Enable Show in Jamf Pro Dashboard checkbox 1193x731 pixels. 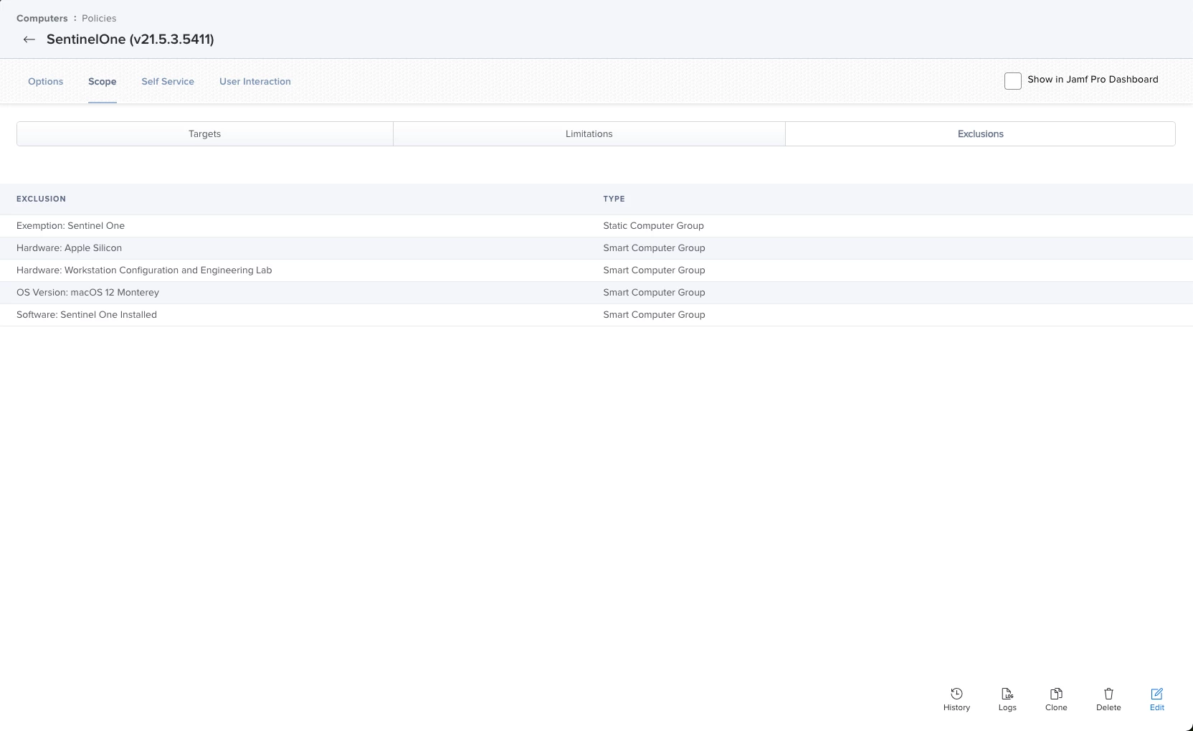[x=1013, y=81]
